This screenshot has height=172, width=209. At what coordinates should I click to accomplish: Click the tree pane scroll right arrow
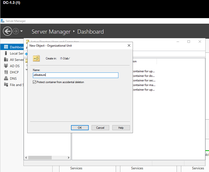(x=68, y=158)
